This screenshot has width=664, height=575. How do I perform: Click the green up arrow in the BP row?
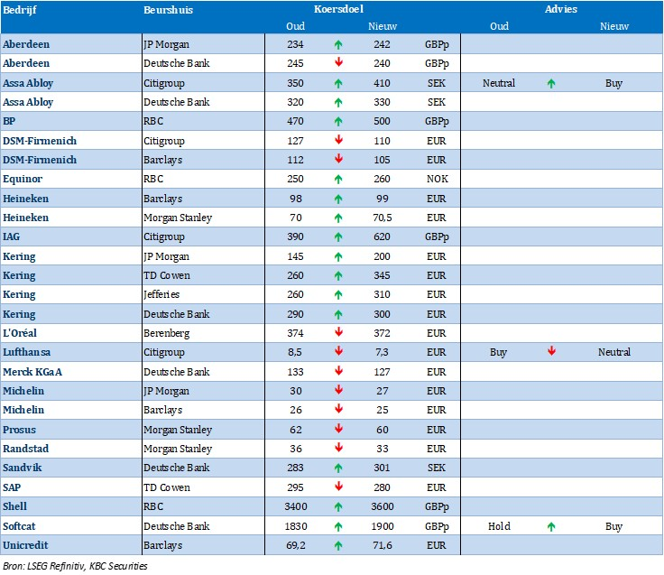tap(338, 121)
